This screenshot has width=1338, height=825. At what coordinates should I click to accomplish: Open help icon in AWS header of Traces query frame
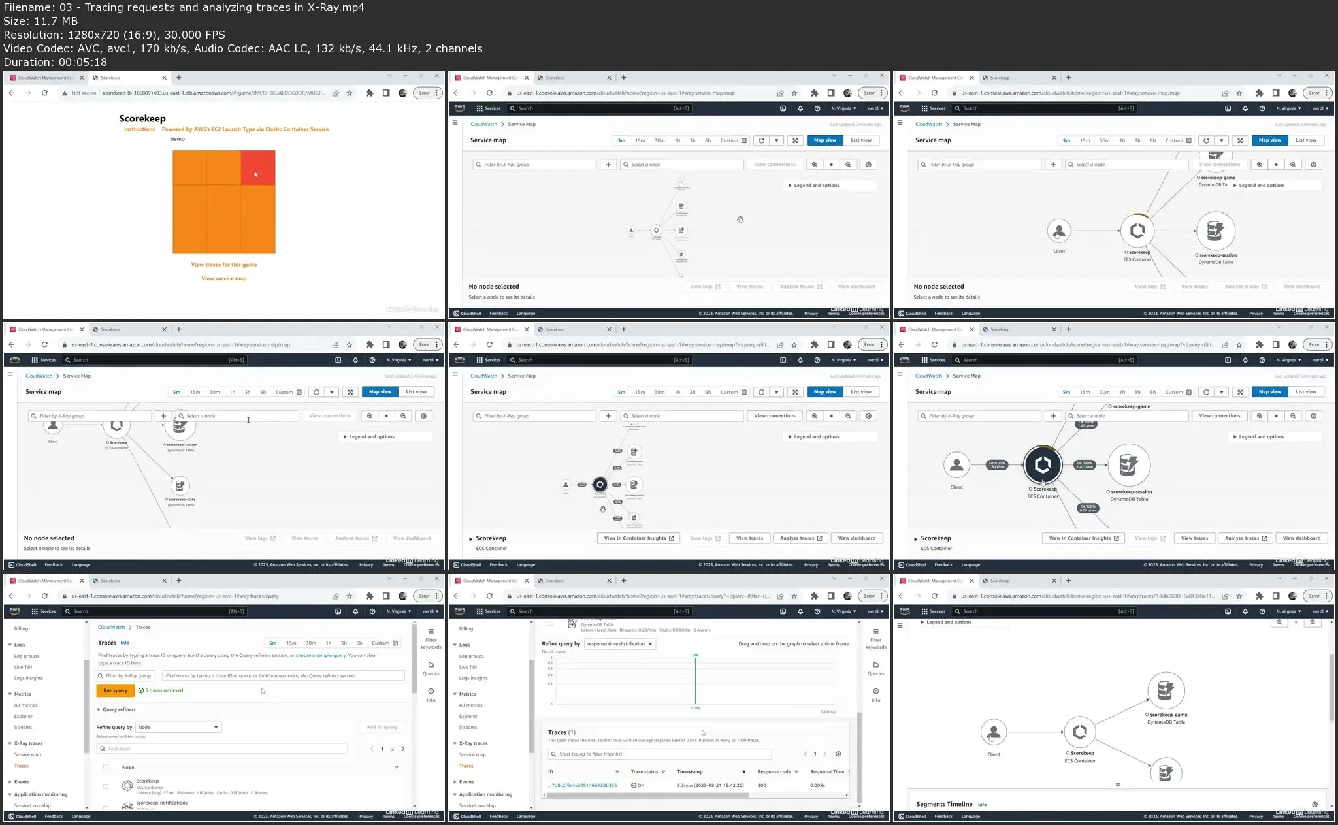(x=372, y=611)
